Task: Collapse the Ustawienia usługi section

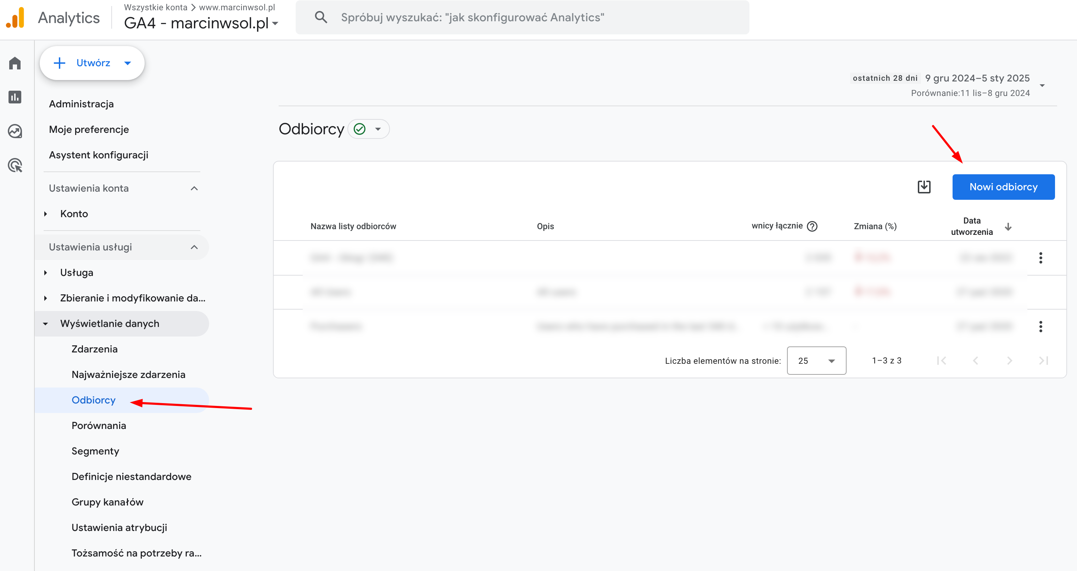Action: pos(194,247)
